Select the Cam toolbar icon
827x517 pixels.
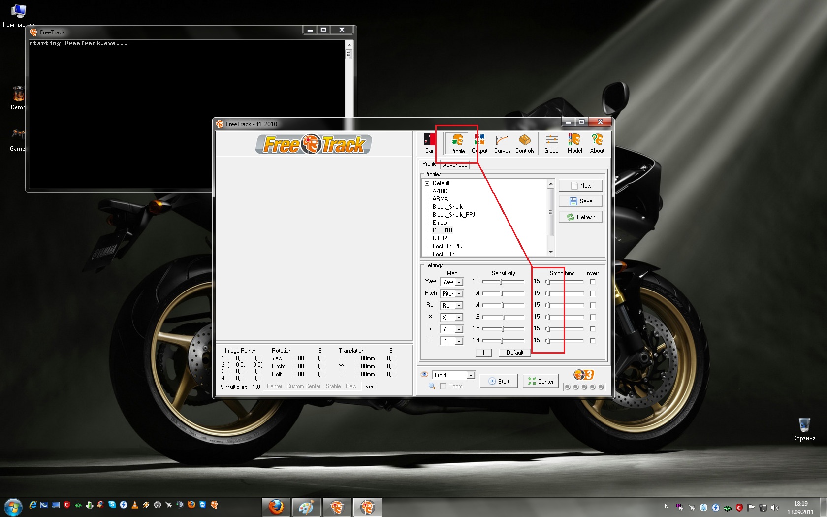(x=430, y=144)
